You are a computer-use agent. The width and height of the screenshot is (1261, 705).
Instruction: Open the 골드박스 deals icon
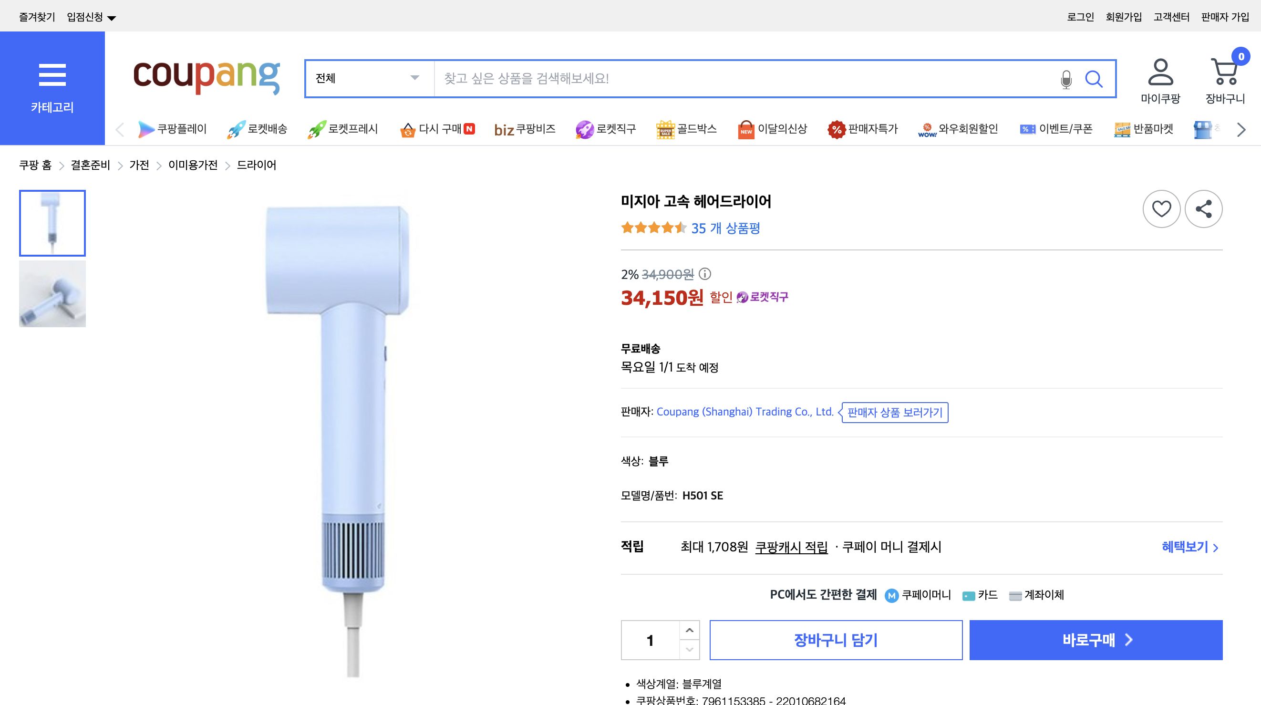click(687, 129)
